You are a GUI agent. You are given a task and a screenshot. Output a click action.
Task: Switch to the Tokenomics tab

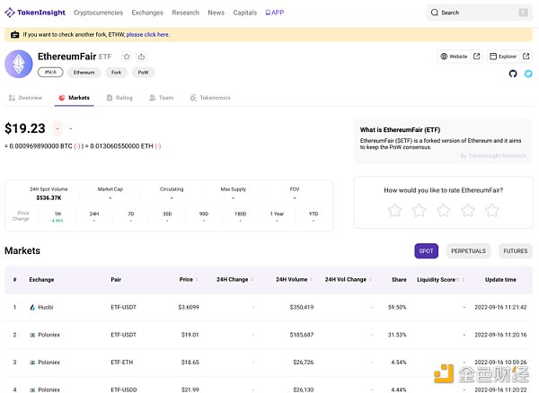pos(210,97)
